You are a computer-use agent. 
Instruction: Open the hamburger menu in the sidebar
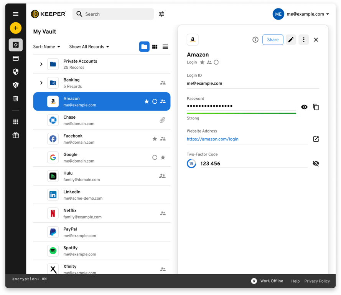pos(16,14)
